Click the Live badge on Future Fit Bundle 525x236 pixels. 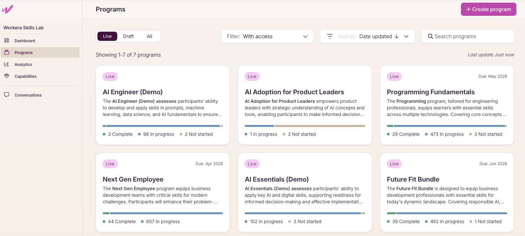(394, 164)
